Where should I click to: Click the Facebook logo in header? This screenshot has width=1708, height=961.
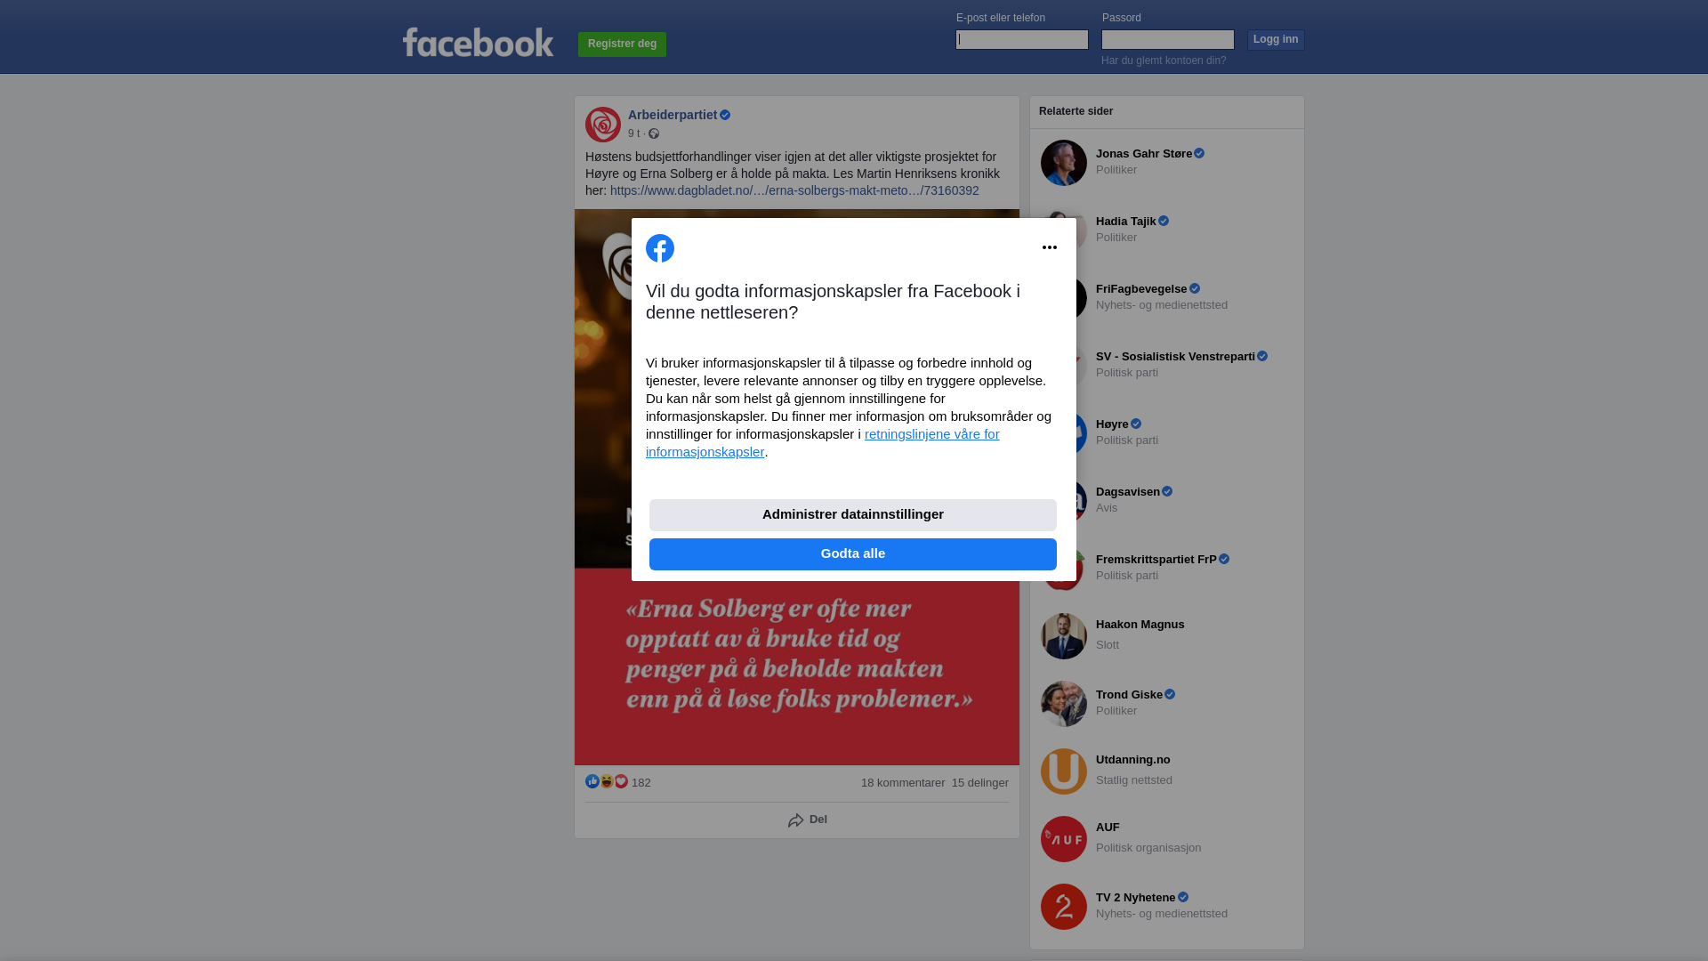[x=478, y=42]
